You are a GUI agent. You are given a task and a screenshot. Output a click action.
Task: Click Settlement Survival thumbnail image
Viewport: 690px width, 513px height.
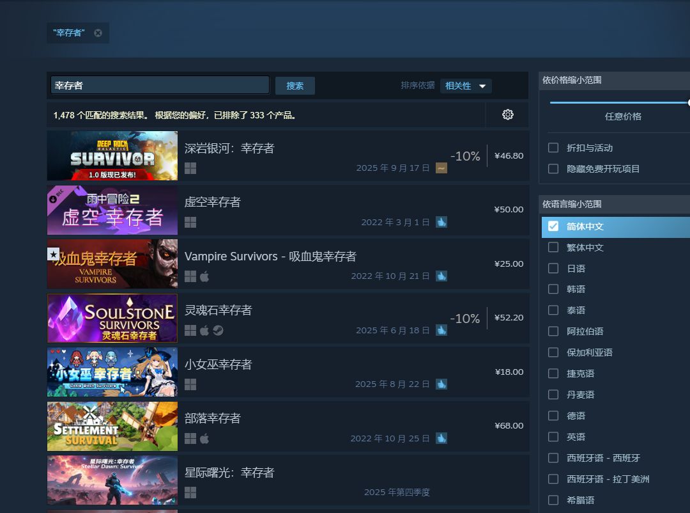point(112,426)
